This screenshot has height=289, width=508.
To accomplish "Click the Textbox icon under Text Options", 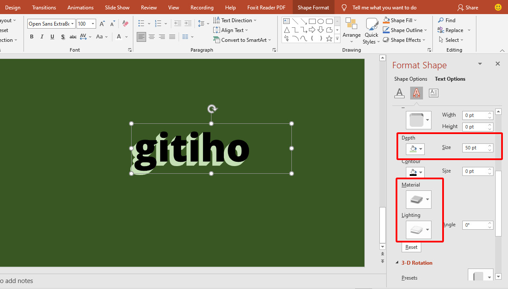I will coord(433,93).
